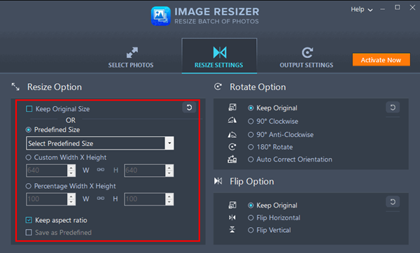Enable the Keep Original Size checkbox
Viewport: 420px width, 253px height.
click(x=29, y=109)
